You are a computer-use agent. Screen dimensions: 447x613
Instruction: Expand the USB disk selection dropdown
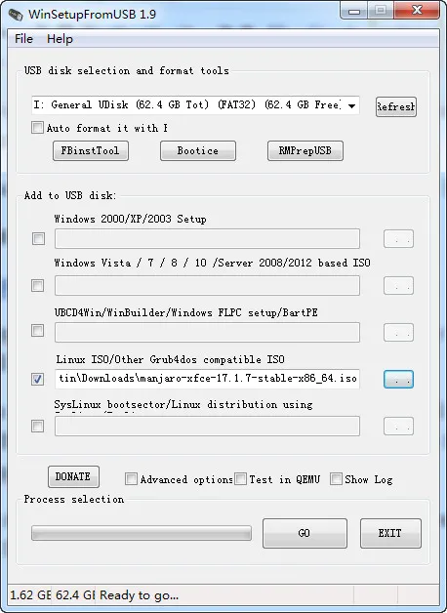pos(351,105)
